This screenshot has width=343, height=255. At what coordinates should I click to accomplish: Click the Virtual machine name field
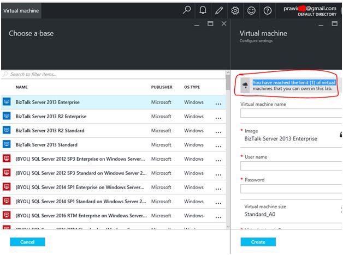(x=291, y=113)
